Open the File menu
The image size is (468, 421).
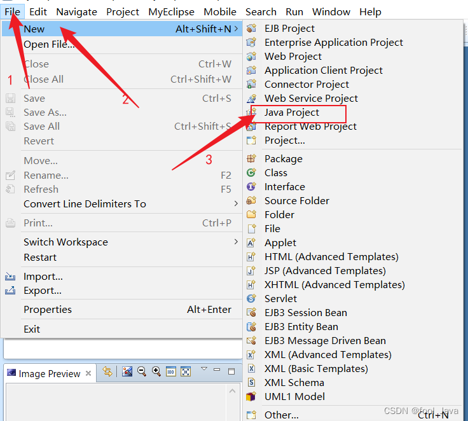tap(12, 11)
